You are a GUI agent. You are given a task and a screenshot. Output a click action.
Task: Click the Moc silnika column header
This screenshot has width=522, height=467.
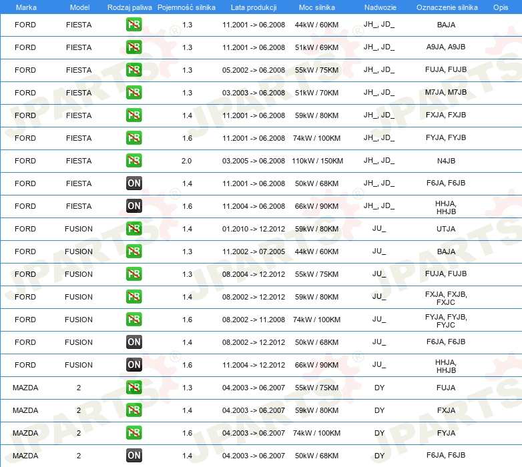click(316, 7)
